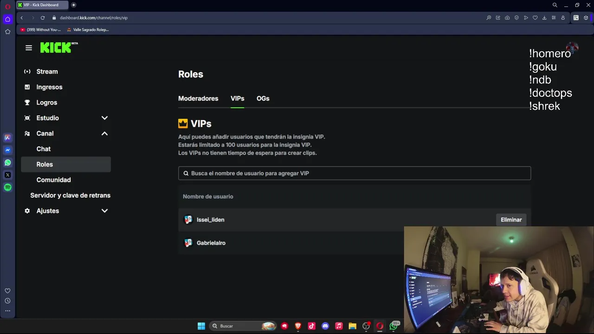
Task: Open the Kick hamburger menu
Action: 29,48
